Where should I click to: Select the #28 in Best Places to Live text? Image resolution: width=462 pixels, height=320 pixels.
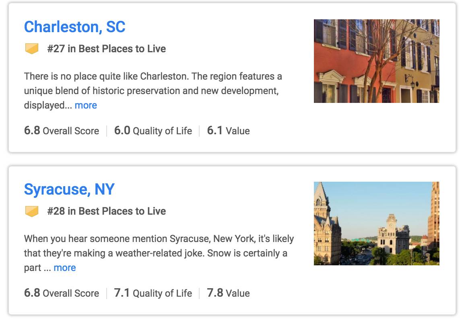[106, 211]
